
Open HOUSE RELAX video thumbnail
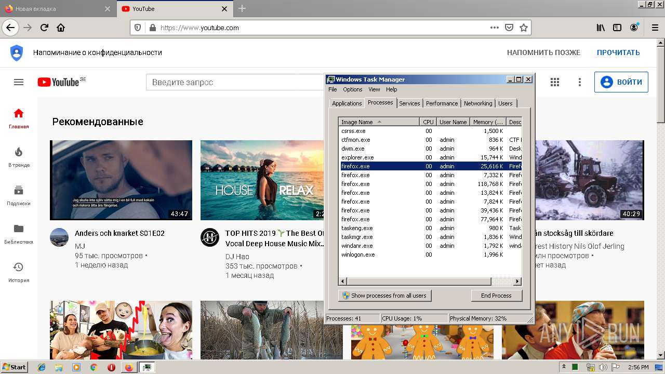point(262,180)
